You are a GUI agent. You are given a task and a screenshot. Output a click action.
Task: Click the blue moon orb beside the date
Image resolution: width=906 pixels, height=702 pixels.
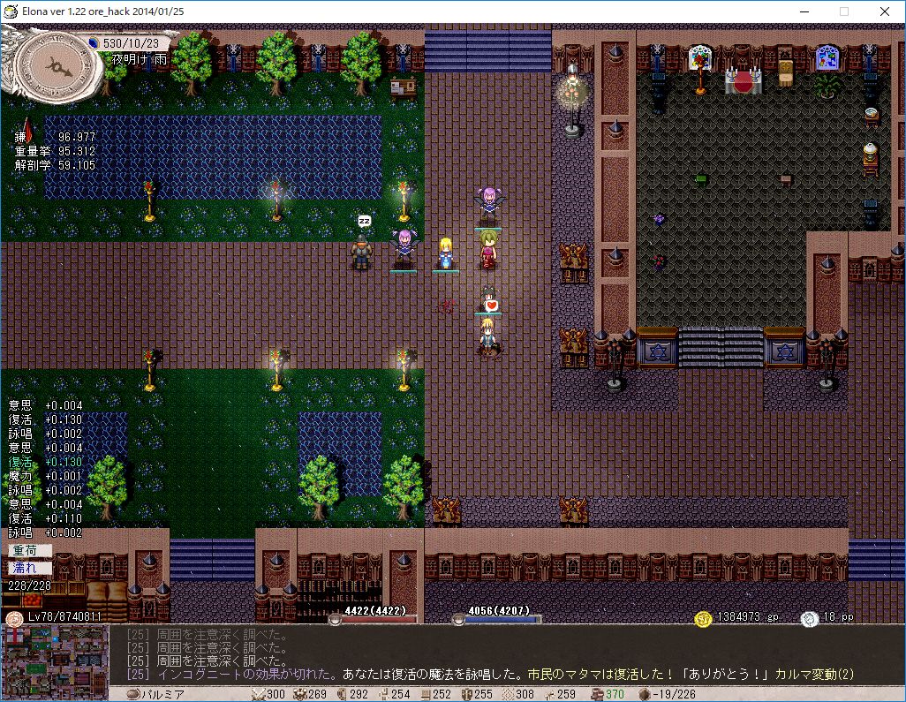(x=94, y=42)
